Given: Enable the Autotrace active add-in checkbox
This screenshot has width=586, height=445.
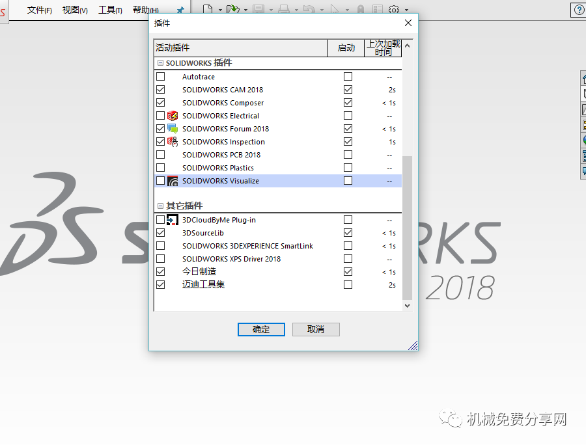Looking at the screenshot, I should [x=161, y=77].
